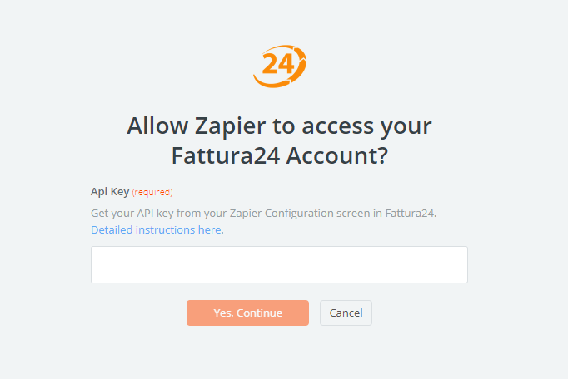This screenshot has height=379, width=568.
Task: Click the "Allow Zapier to access your" heading line
Action: 279,126
